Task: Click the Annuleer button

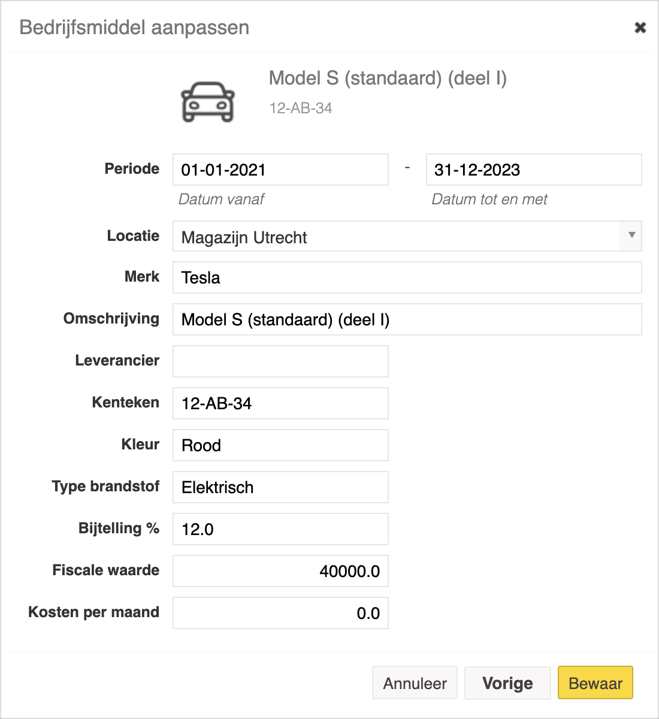Action: pos(415,683)
